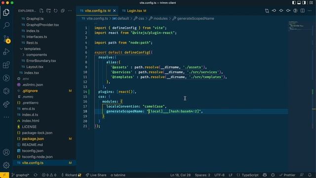The width and height of the screenshot is (316, 178).
Task: Change TypeScript language mode
Action: point(250,175)
